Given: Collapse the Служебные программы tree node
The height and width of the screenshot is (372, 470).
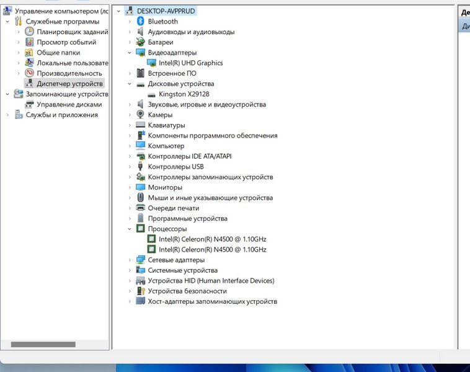Looking at the screenshot, I should coord(7,22).
